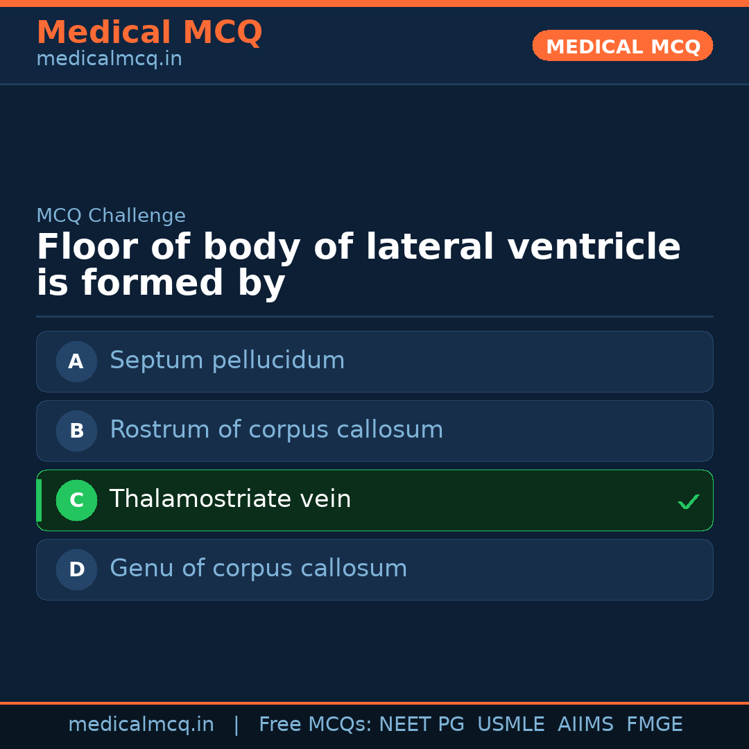Click the USMLE category label

(x=511, y=723)
